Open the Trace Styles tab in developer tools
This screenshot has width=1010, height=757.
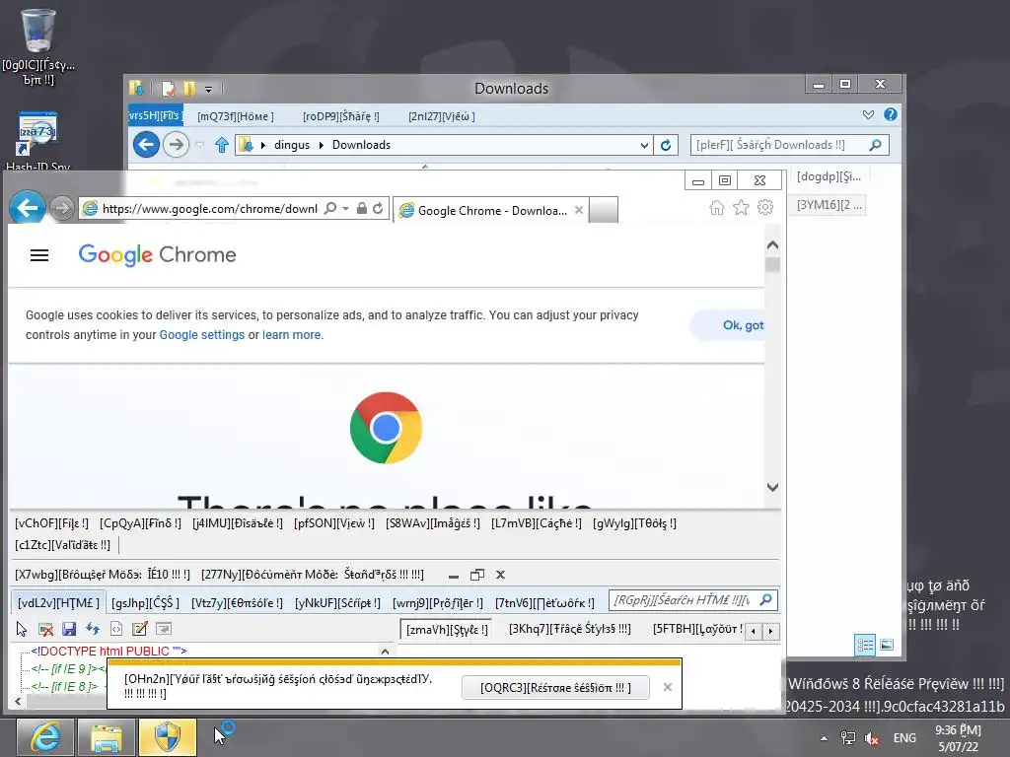[570, 629]
